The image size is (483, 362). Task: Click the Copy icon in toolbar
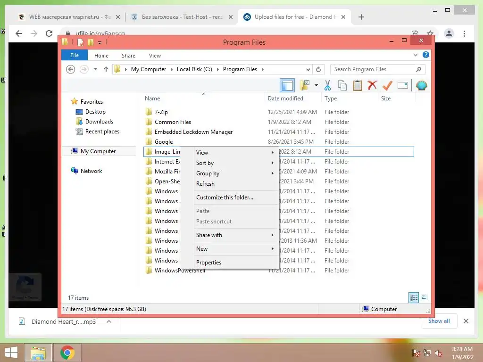pos(342,85)
